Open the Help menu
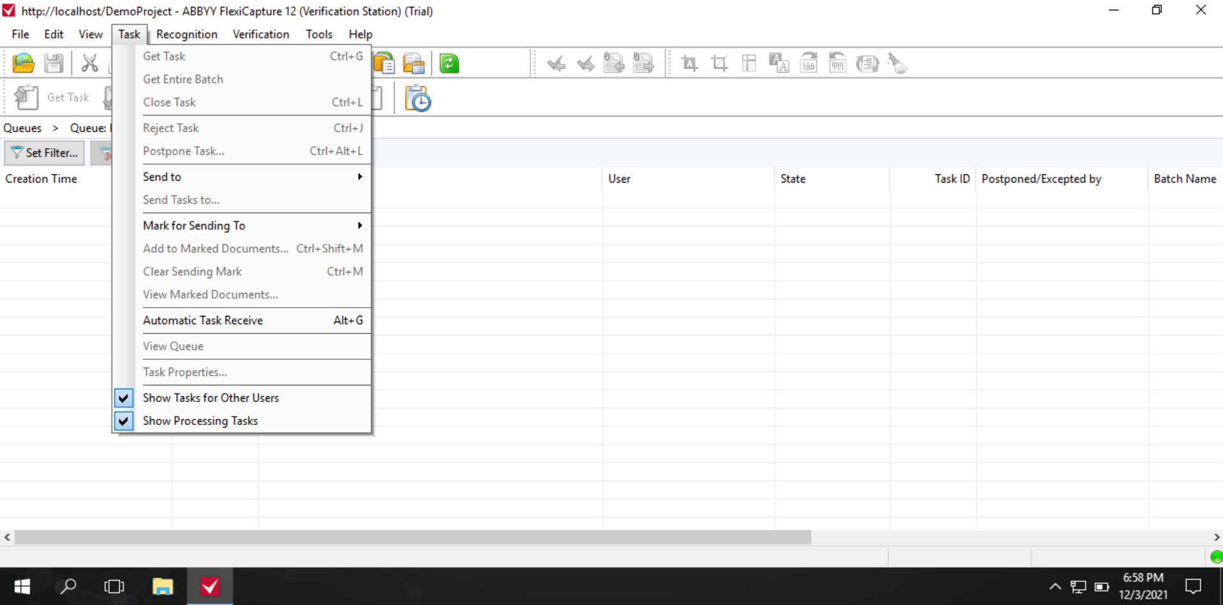This screenshot has height=605, width=1223. (x=361, y=34)
